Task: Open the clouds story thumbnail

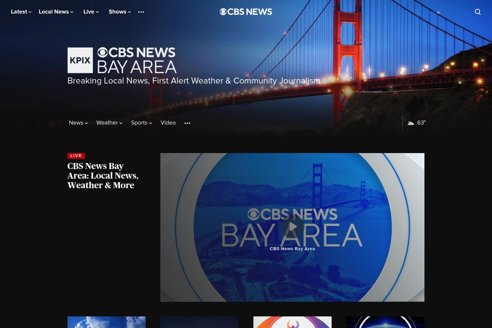Action: (x=107, y=322)
